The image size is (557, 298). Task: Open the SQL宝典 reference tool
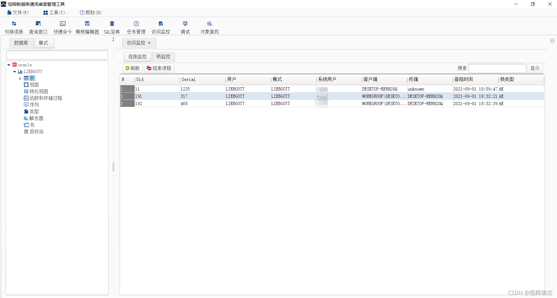click(x=112, y=28)
